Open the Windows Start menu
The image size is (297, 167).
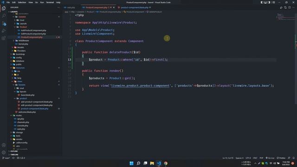point(131,163)
